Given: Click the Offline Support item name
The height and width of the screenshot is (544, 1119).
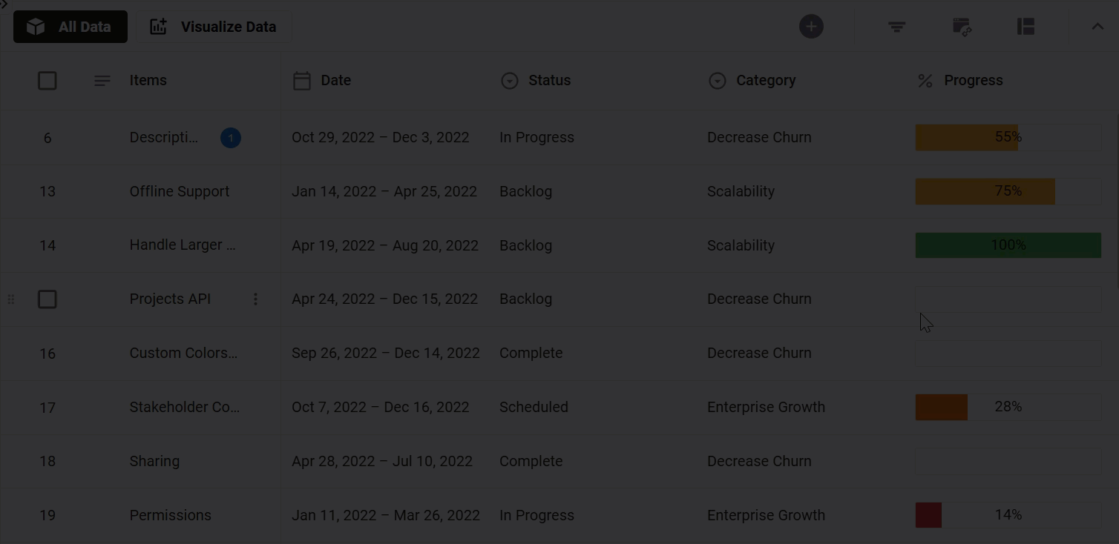Looking at the screenshot, I should [180, 191].
